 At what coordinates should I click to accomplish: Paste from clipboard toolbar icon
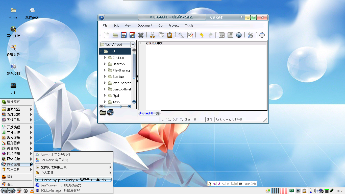coord(170,35)
